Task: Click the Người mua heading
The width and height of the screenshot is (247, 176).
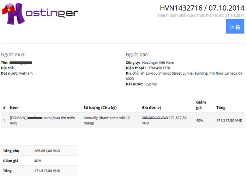Action: 13,55
